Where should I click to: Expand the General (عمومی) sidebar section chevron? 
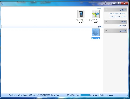[x=106, y=31]
